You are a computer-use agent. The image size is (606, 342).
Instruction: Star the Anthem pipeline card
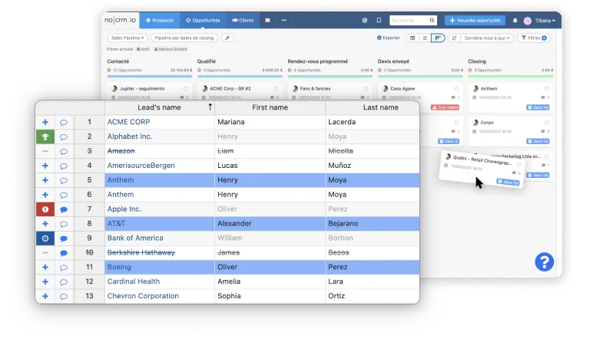[x=547, y=88]
